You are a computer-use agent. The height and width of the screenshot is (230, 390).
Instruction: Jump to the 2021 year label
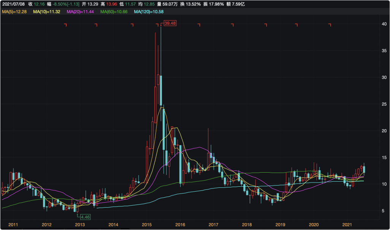347,225
